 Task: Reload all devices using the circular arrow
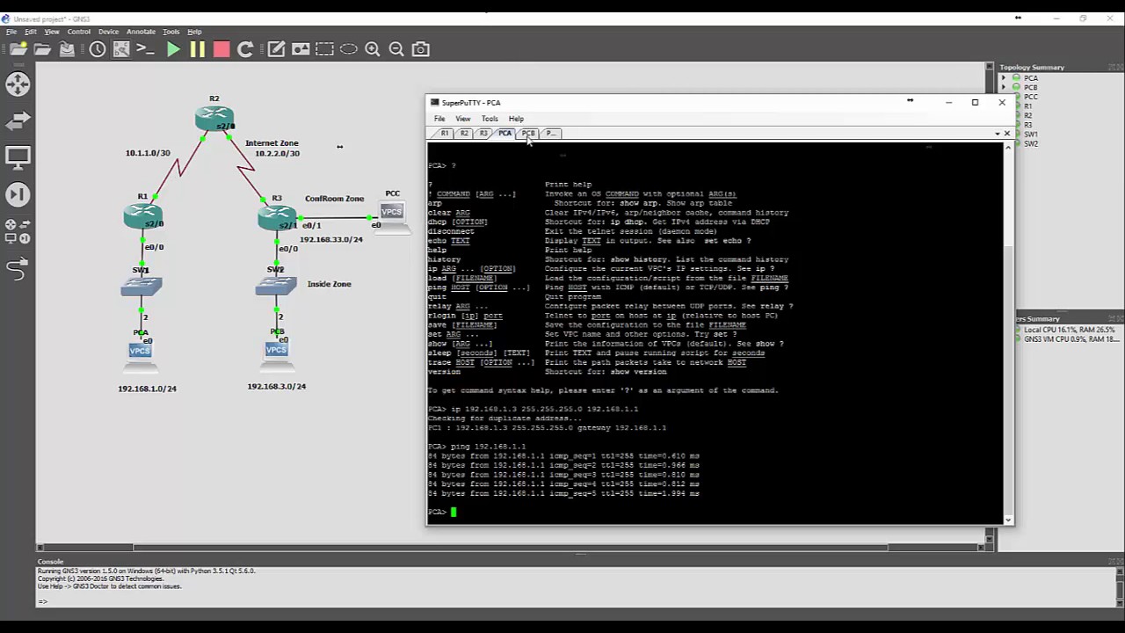245,50
